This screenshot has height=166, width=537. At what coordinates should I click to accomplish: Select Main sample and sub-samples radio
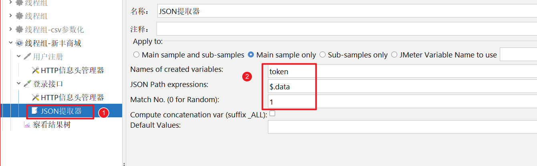tap(137, 55)
